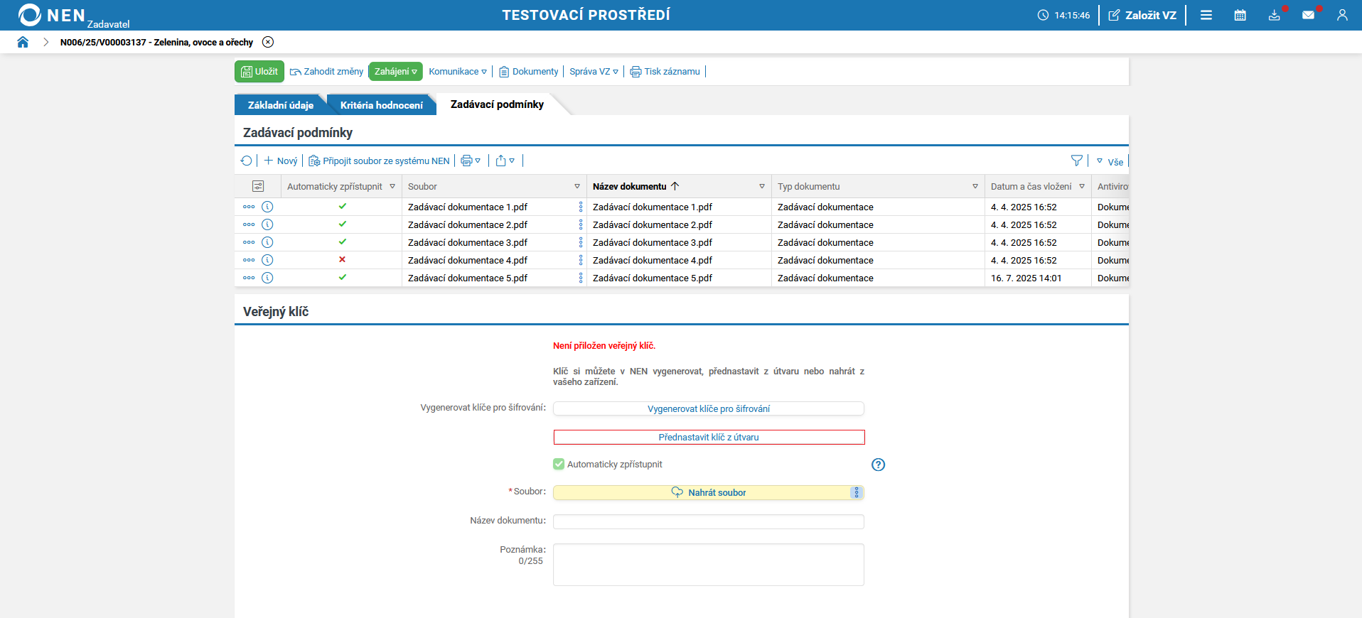This screenshot has width=1362, height=618.
Task: Switch to the Kritéria hodnocení tab
Action: 381,105
